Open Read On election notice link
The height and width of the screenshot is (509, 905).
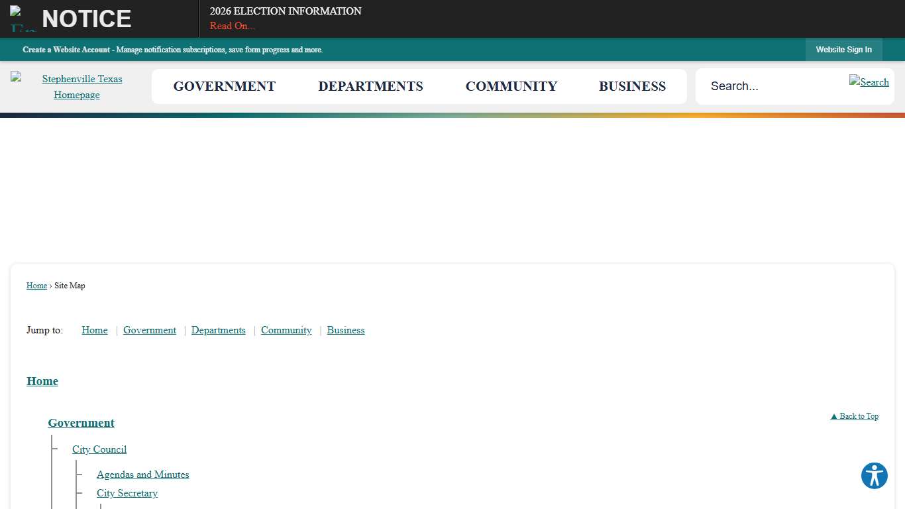pyautogui.click(x=232, y=26)
